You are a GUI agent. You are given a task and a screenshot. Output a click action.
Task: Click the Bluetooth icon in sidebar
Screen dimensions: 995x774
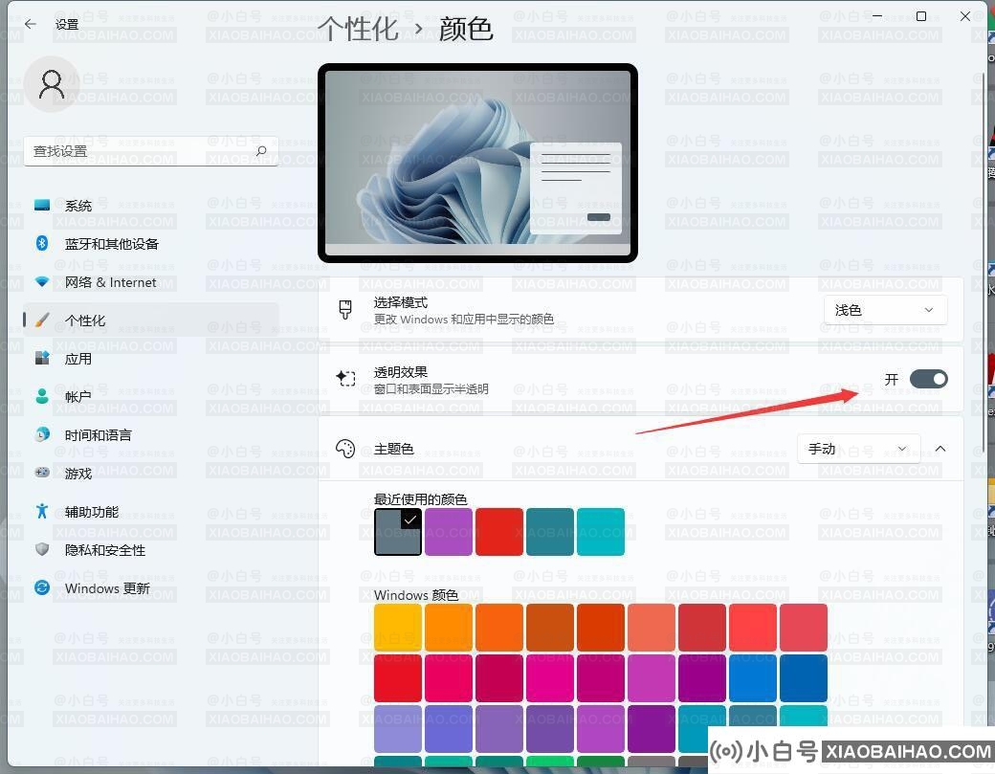[x=42, y=243]
